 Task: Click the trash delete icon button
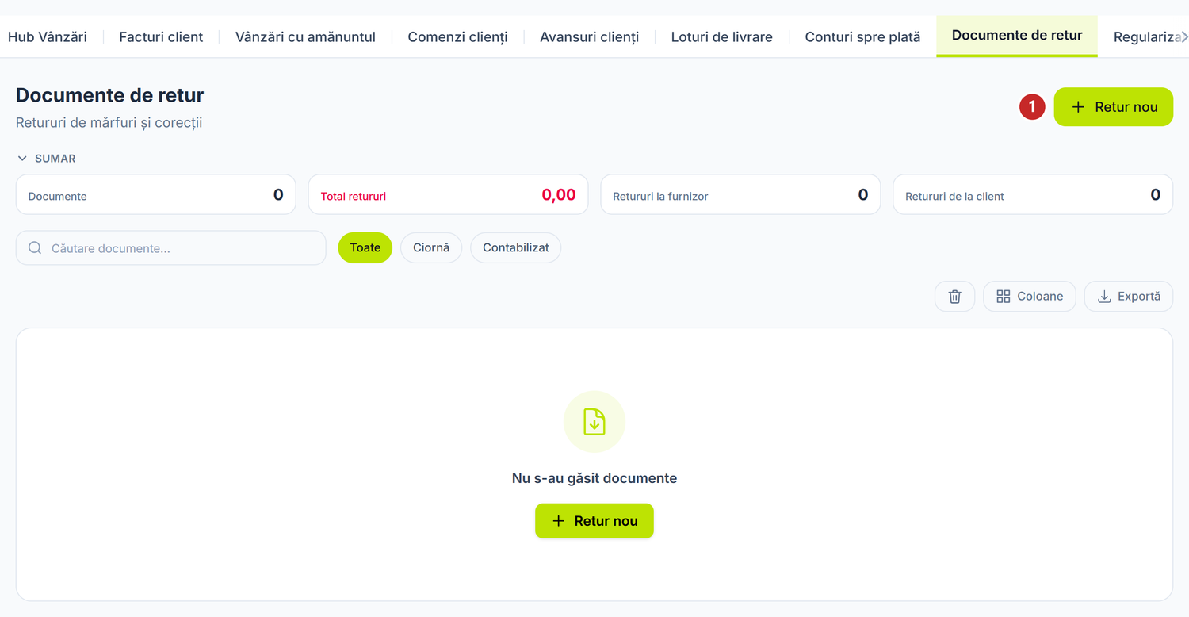tap(954, 296)
